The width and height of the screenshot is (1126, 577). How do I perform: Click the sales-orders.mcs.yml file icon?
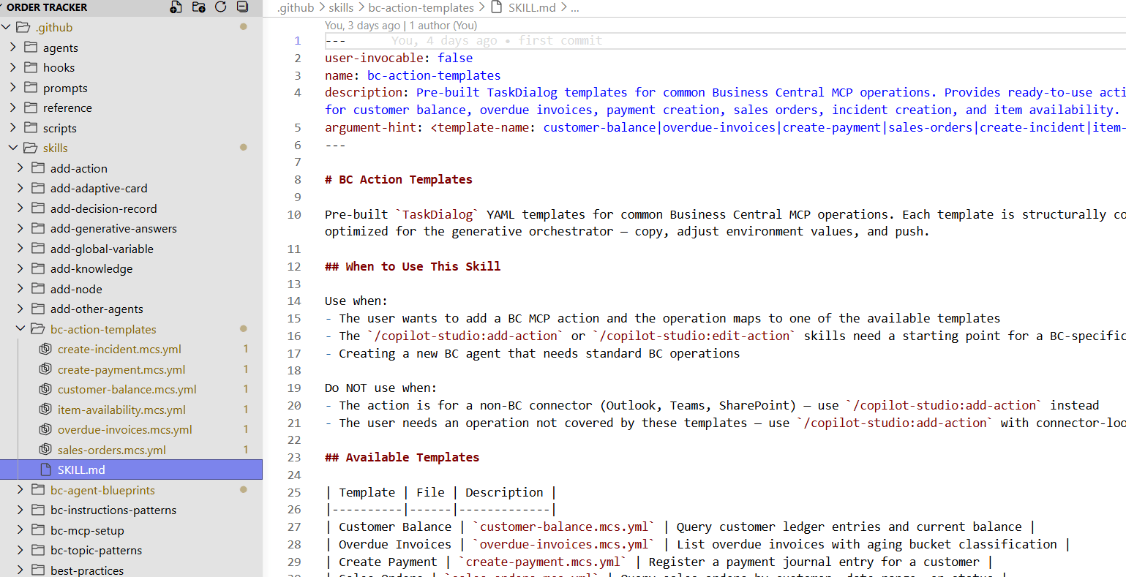[45, 450]
